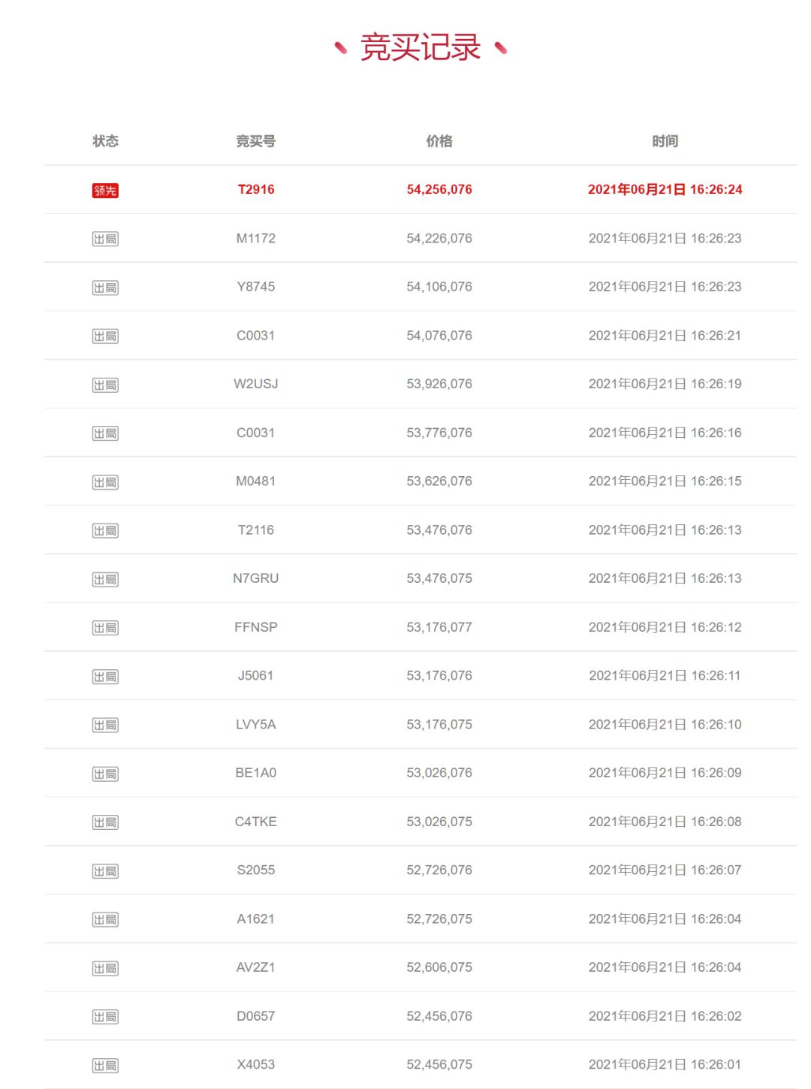
Task: Click the 出局 badge in BE1A0 row
Action: (x=105, y=774)
